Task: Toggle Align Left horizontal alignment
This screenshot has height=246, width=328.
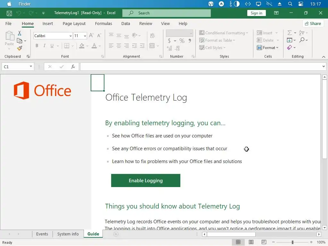Action: click(x=111, y=45)
